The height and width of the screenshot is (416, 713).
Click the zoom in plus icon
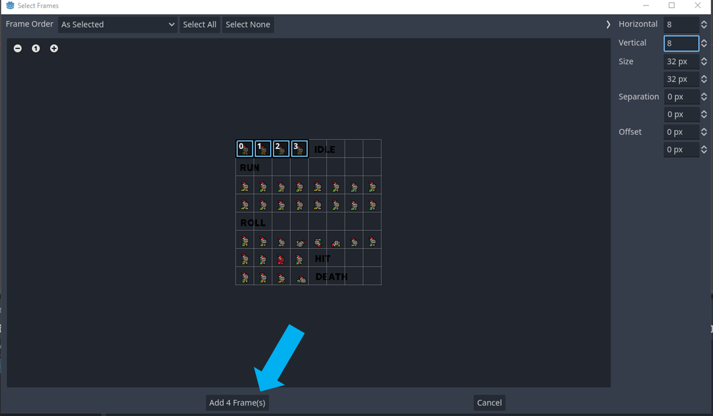[x=54, y=49]
